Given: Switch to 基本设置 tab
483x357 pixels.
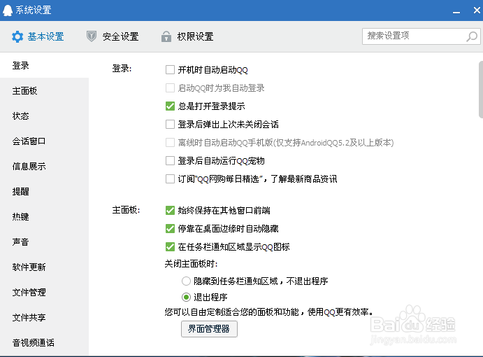Looking at the screenshot, I should pos(38,36).
